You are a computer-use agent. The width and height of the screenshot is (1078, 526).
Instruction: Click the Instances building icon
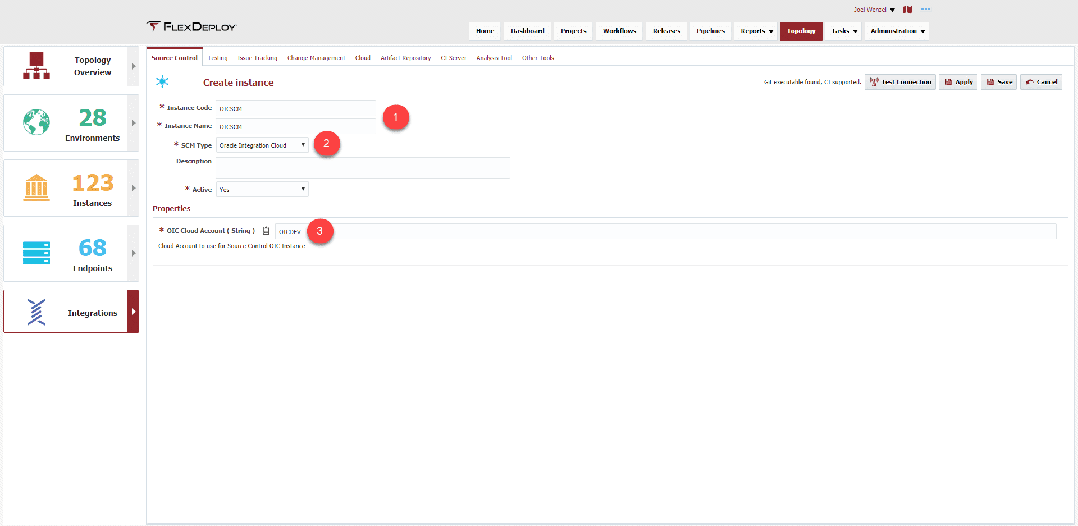36,187
